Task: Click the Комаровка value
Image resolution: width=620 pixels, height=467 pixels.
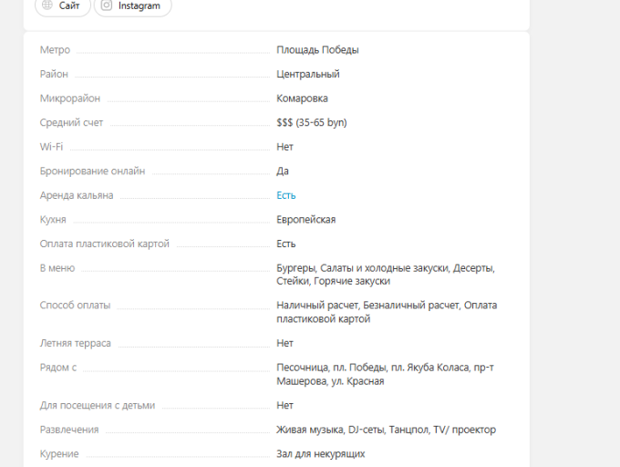Action: (x=302, y=99)
